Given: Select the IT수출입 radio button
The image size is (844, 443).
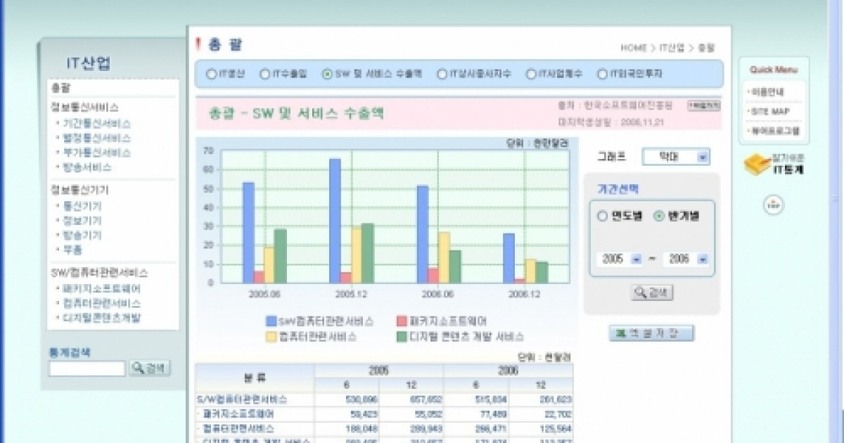Looking at the screenshot, I should 264,73.
